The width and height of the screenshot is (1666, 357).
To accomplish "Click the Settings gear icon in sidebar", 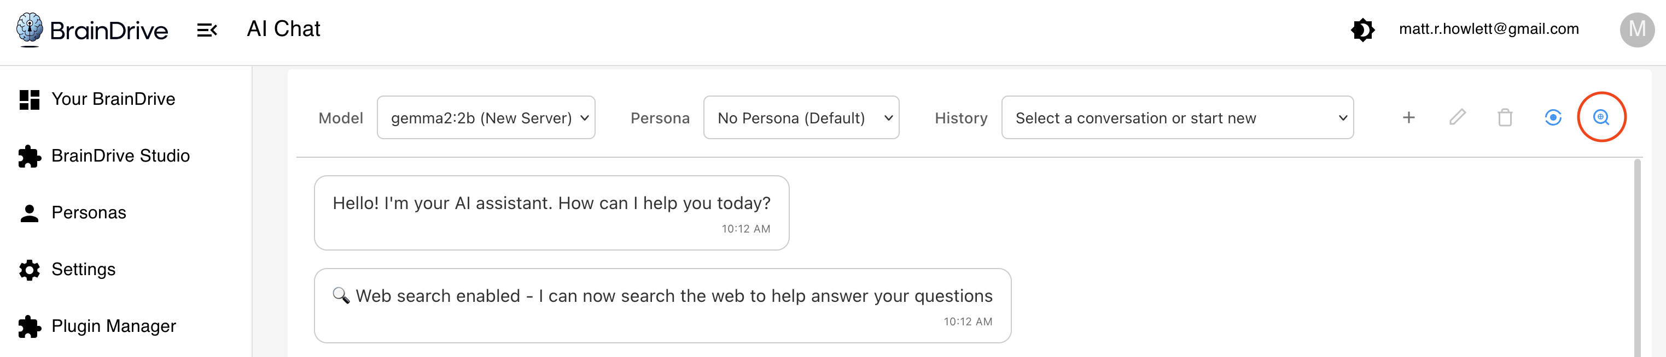I will (x=30, y=269).
